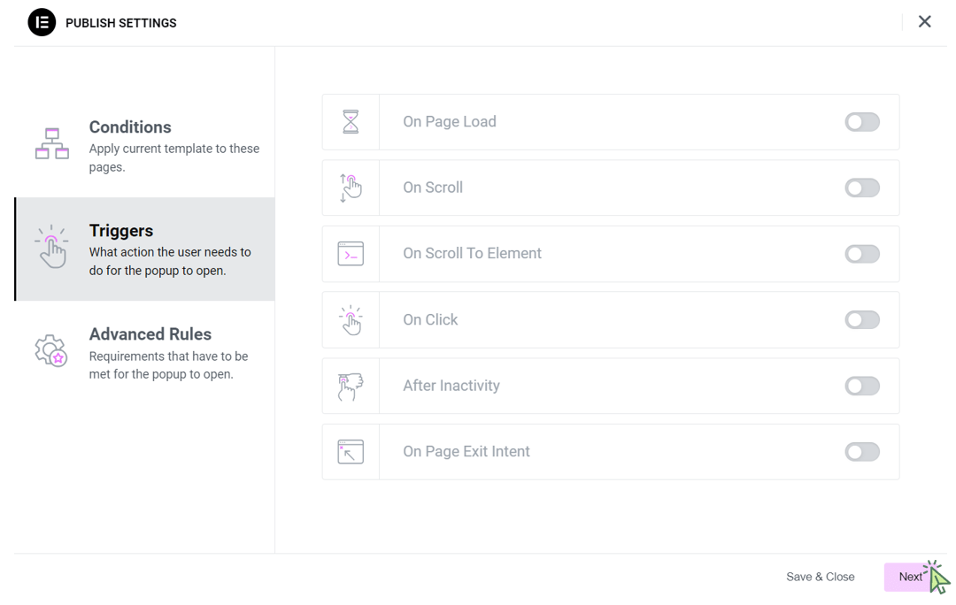Click the scrolling hand icon for On Scroll
956x605 pixels.
351,188
